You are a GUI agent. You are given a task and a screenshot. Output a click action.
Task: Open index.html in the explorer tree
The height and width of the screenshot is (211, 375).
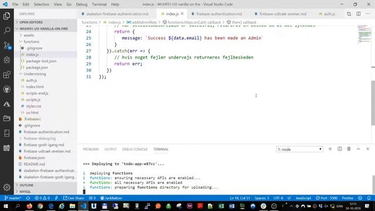pyautogui.click(x=35, y=87)
